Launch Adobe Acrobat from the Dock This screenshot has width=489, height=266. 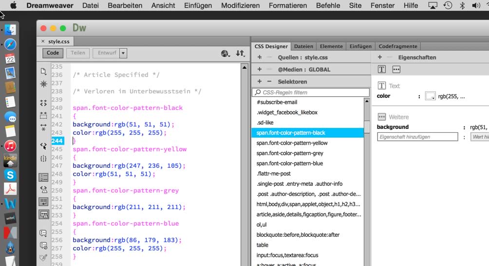(x=10, y=189)
